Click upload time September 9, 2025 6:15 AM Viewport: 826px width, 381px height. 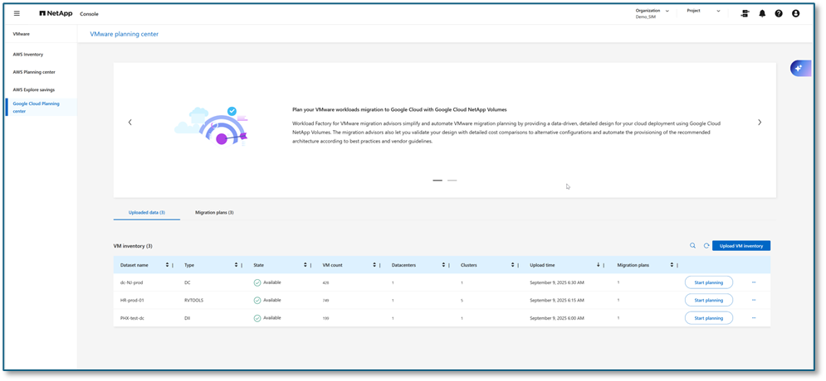click(x=557, y=301)
